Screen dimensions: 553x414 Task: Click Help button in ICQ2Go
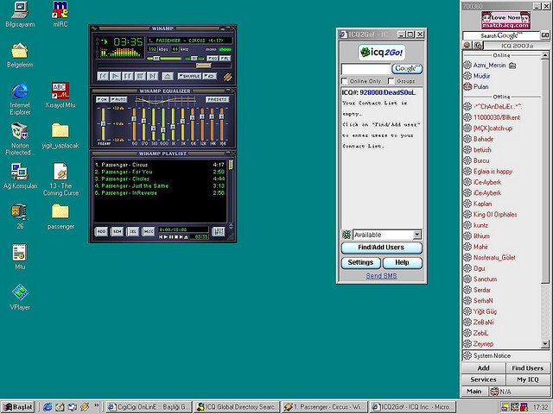pos(402,262)
